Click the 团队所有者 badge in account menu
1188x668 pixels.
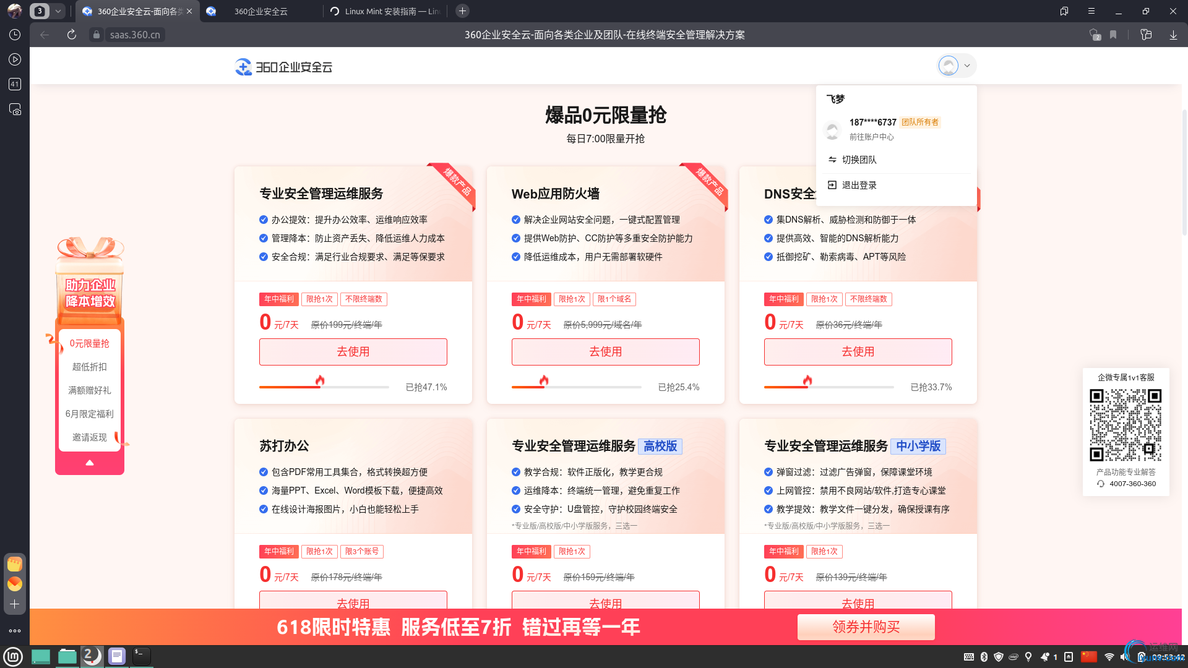click(x=920, y=122)
